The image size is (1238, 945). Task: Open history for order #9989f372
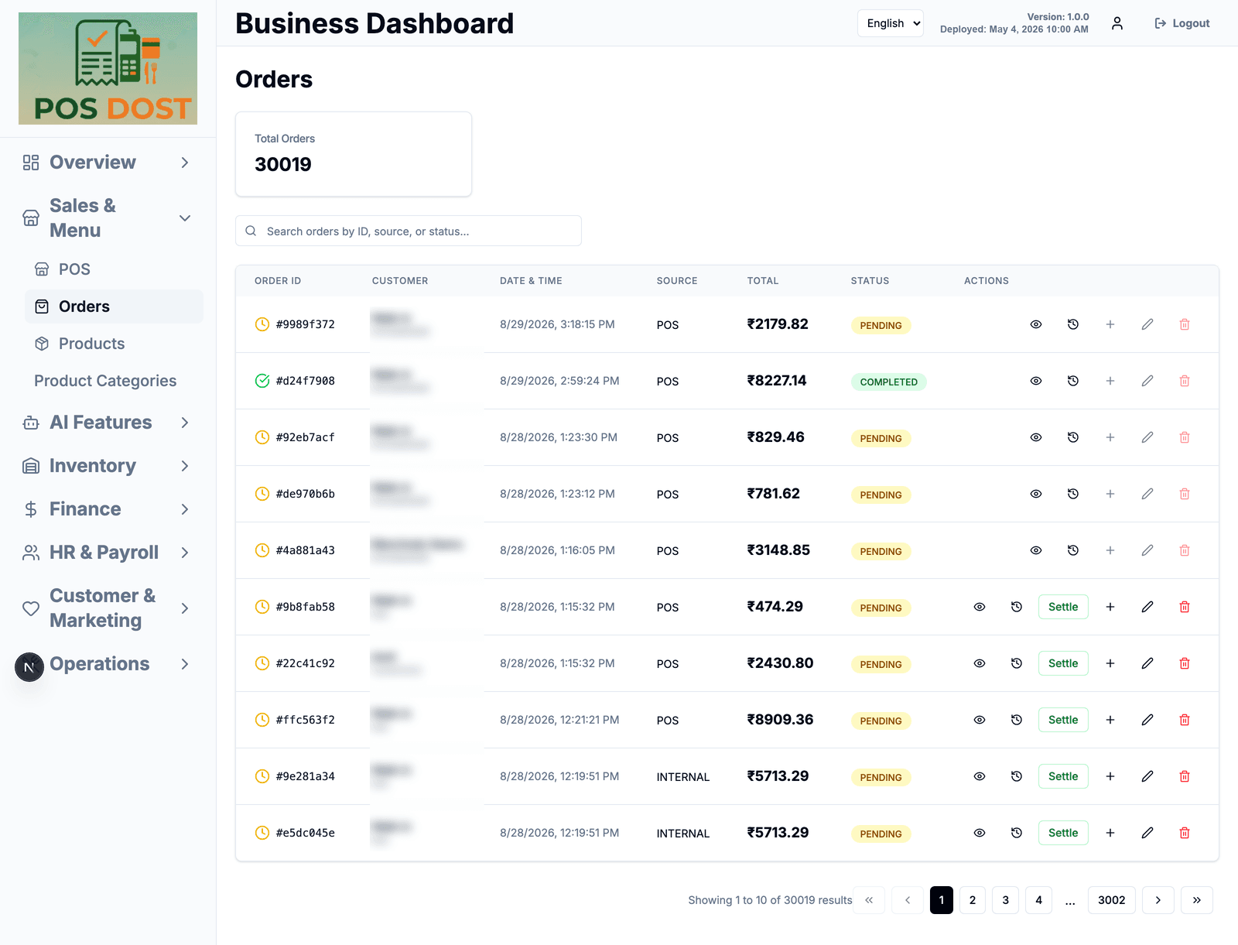1073,324
